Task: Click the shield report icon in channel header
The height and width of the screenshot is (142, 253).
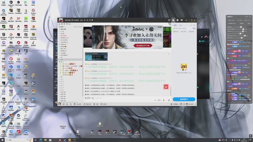Action: click(x=92, y=20)
